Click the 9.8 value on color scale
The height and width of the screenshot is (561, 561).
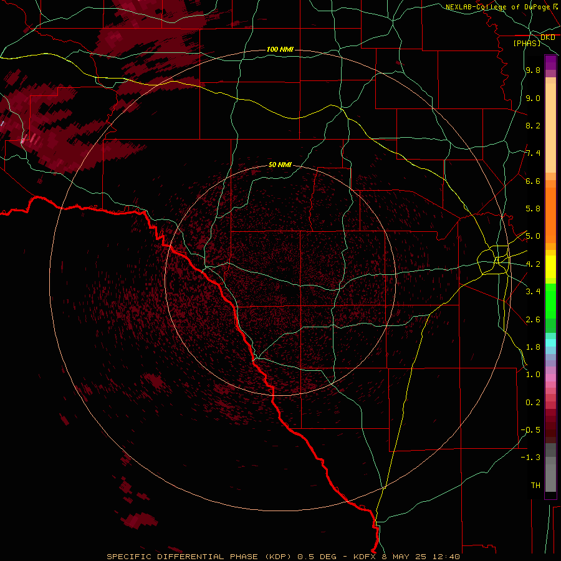[533, 70]
